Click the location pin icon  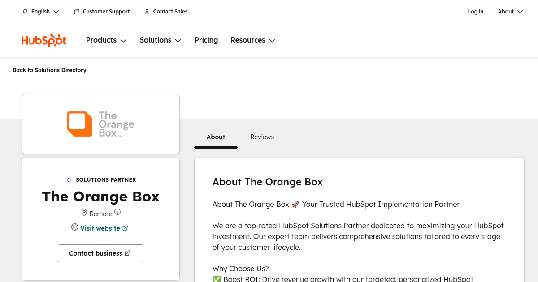[x=84, y=213]
